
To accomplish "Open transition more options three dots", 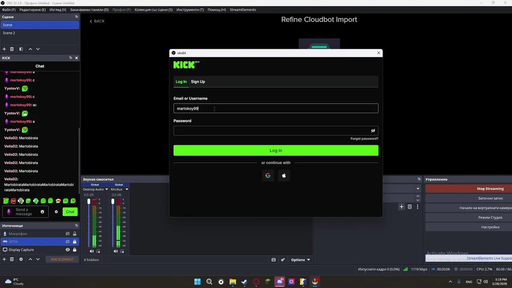I will point(418,207).
